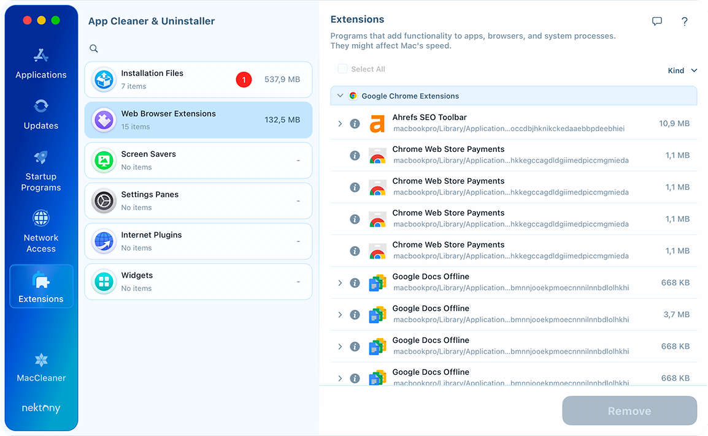Click the 10,9 MB size of Ahrefs
This screenshot has width=708, height=436.
674,124
